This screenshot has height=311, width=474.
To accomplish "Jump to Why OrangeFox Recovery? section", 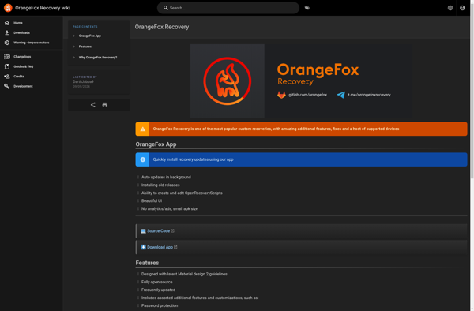I will pyautogui.click(x=98, y=58).
